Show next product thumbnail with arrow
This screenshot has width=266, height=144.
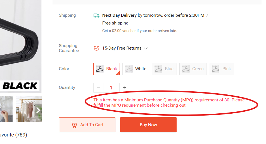click(39, 110)
